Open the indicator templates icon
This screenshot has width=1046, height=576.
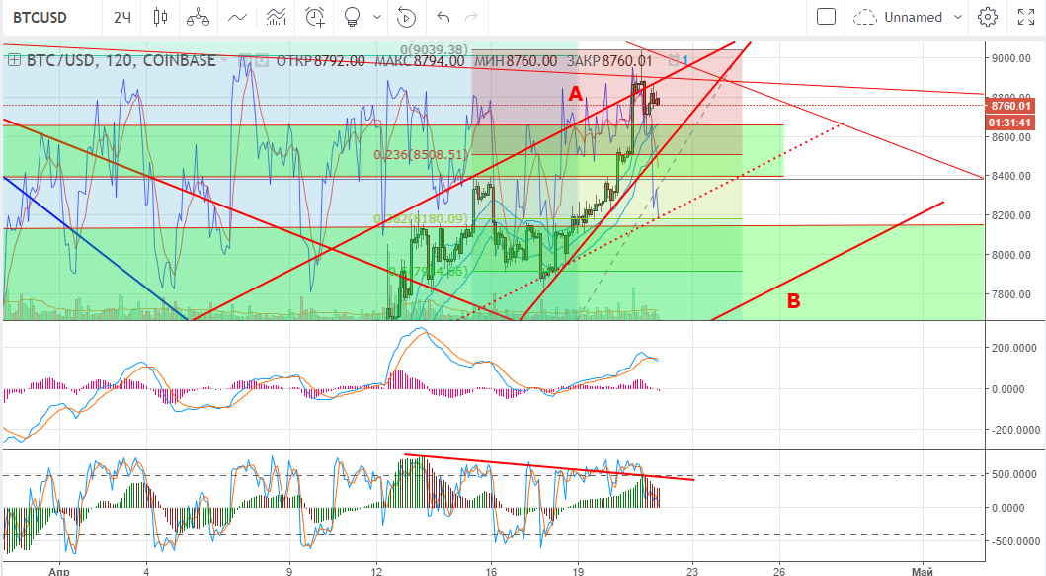[x=277, y=17]
